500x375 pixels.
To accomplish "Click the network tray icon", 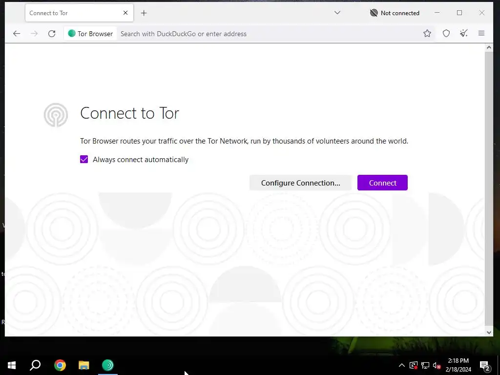I will (425, 365).
